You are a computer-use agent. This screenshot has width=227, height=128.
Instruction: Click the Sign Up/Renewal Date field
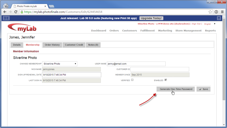72,75
